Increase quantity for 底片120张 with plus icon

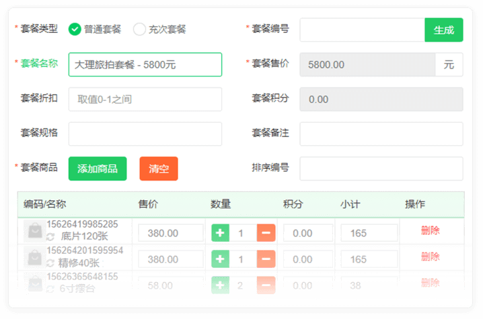pyautogui.click(x=220, y=233)
